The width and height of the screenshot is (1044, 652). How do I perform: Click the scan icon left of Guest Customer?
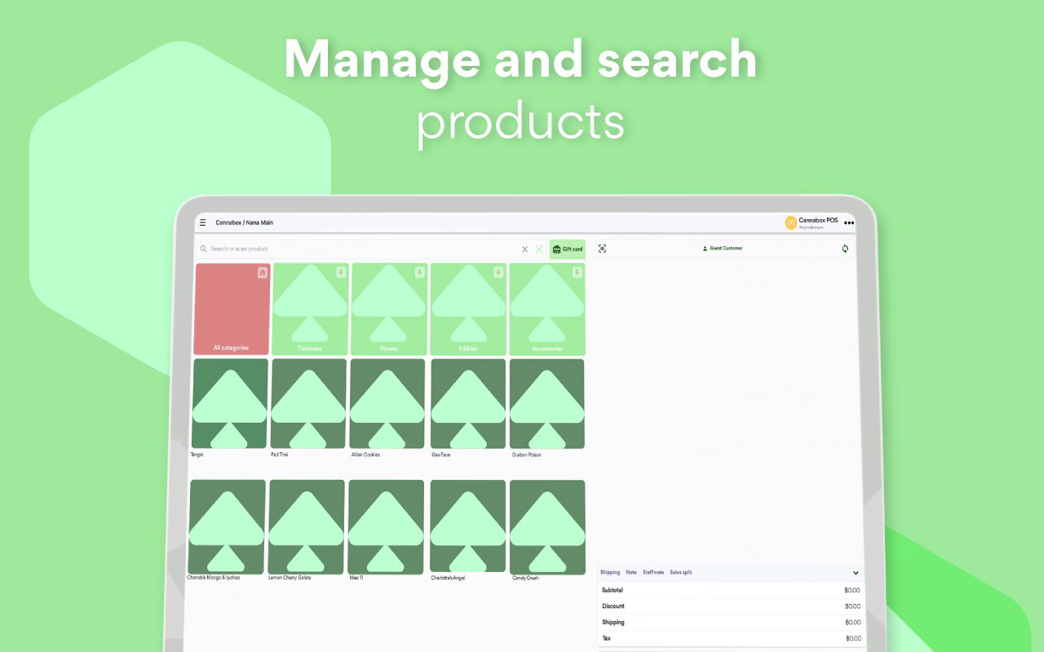[x=602, y=249]
